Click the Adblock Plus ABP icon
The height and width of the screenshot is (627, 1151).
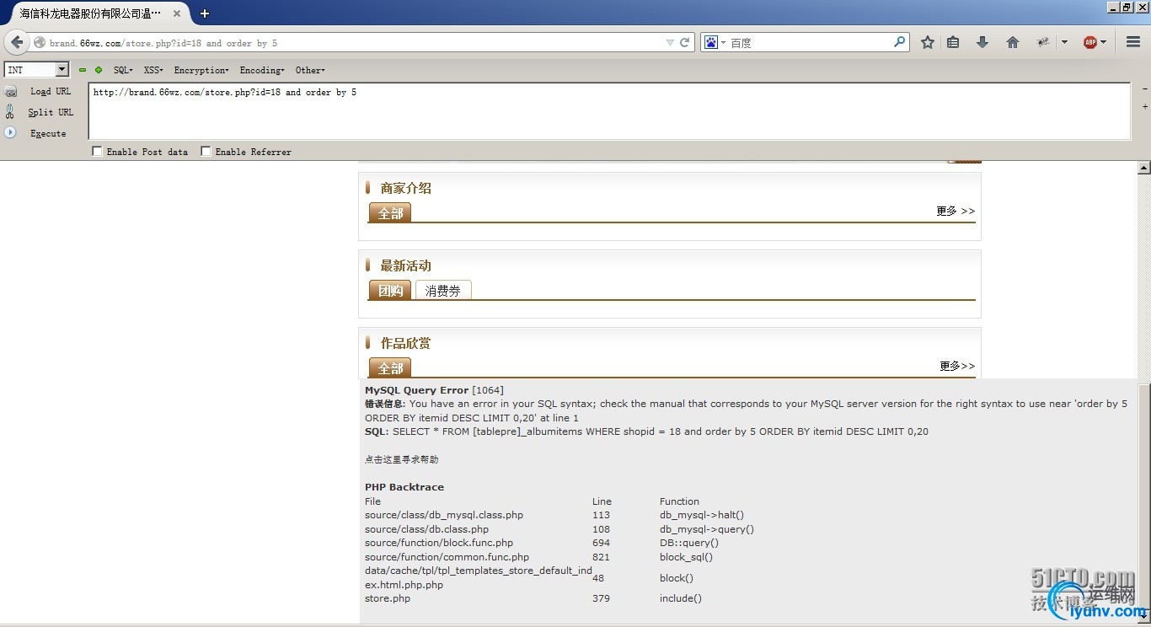tap(1090, 42)
